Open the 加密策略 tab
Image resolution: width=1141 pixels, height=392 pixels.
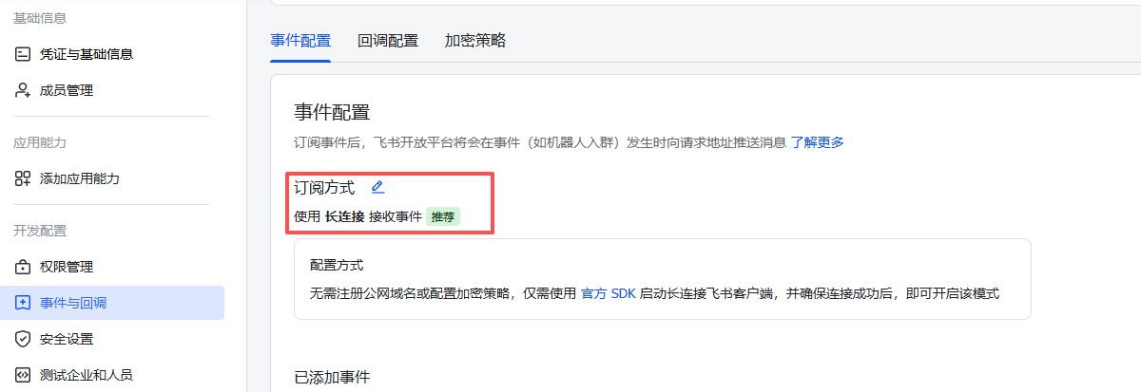point(475,41)
